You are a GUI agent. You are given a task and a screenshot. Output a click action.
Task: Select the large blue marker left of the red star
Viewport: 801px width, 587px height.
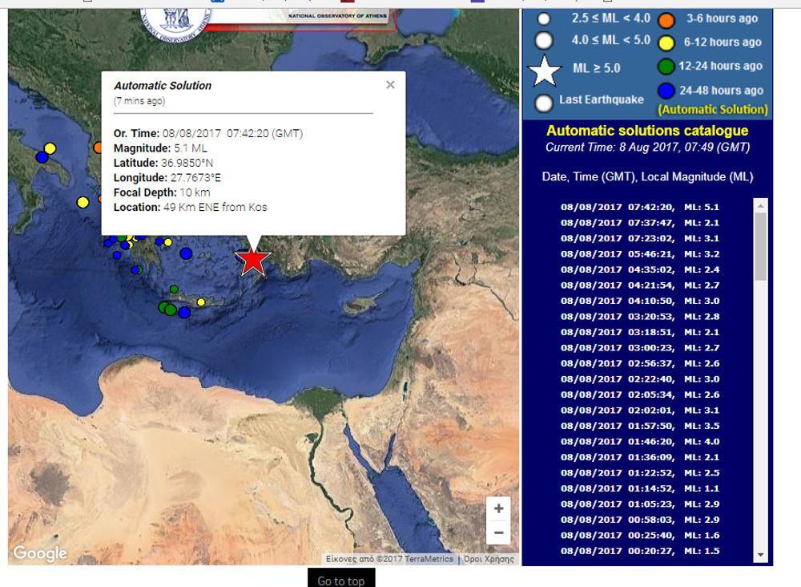click(x=186, y=253)
